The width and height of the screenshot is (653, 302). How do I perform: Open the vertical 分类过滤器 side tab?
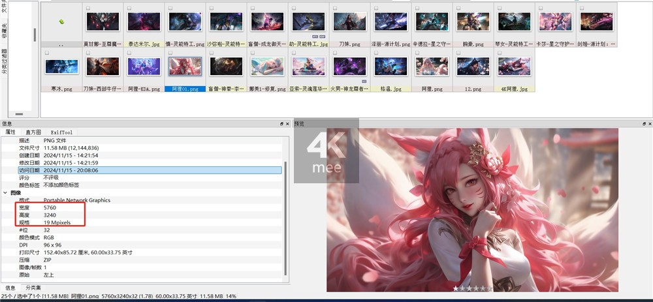[4, 63]
